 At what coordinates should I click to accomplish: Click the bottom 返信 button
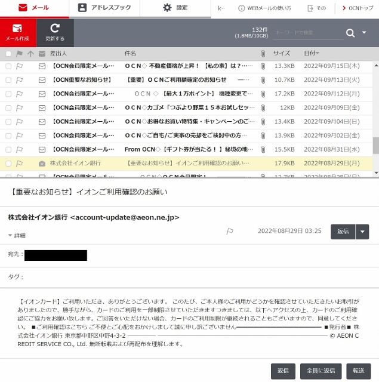[x=283, y=371]
